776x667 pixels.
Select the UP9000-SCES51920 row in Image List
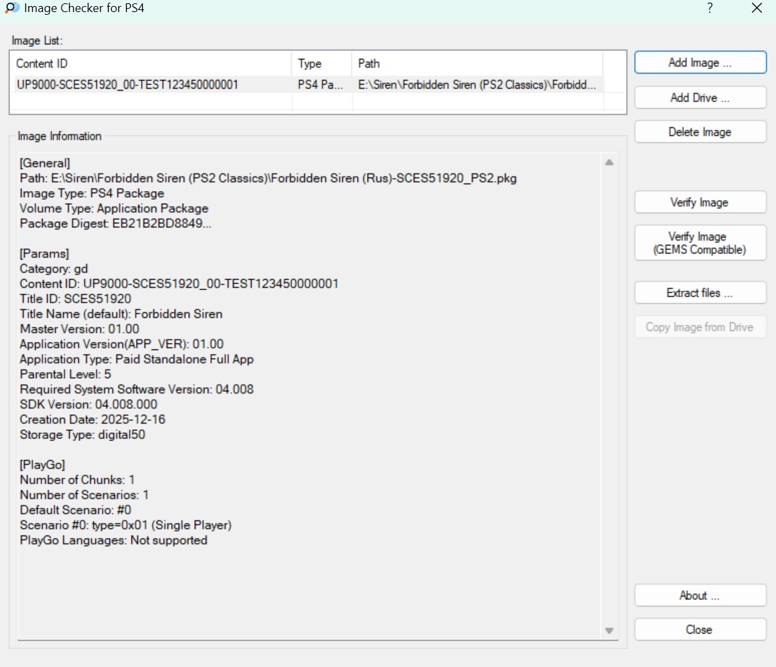tap(127, 84)
